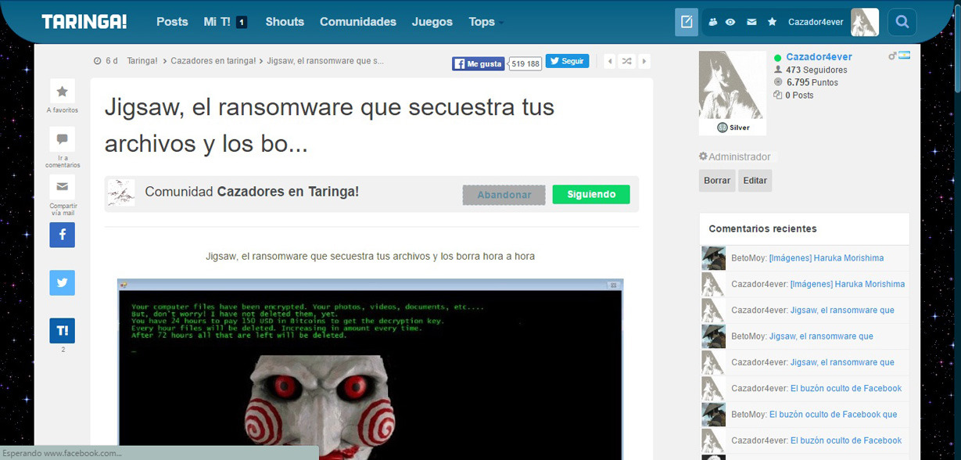The width and height of the screenshot is (961, 460).
Task: Click Cazadores en Taringa! community name
Action: point(288,192)
